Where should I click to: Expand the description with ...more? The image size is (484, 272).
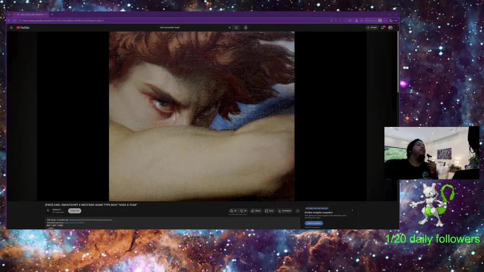click(x=50, y=228)
